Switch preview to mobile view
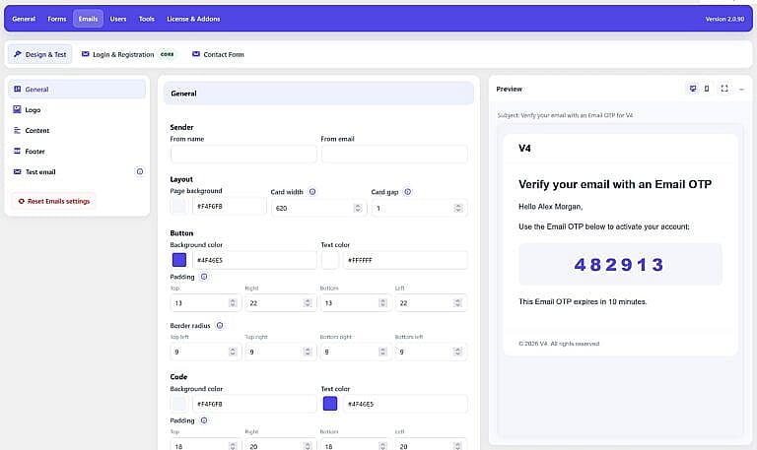757x450 pixels. [x=707, y=89]
